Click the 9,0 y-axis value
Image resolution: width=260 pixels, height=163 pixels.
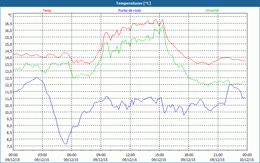9,126
